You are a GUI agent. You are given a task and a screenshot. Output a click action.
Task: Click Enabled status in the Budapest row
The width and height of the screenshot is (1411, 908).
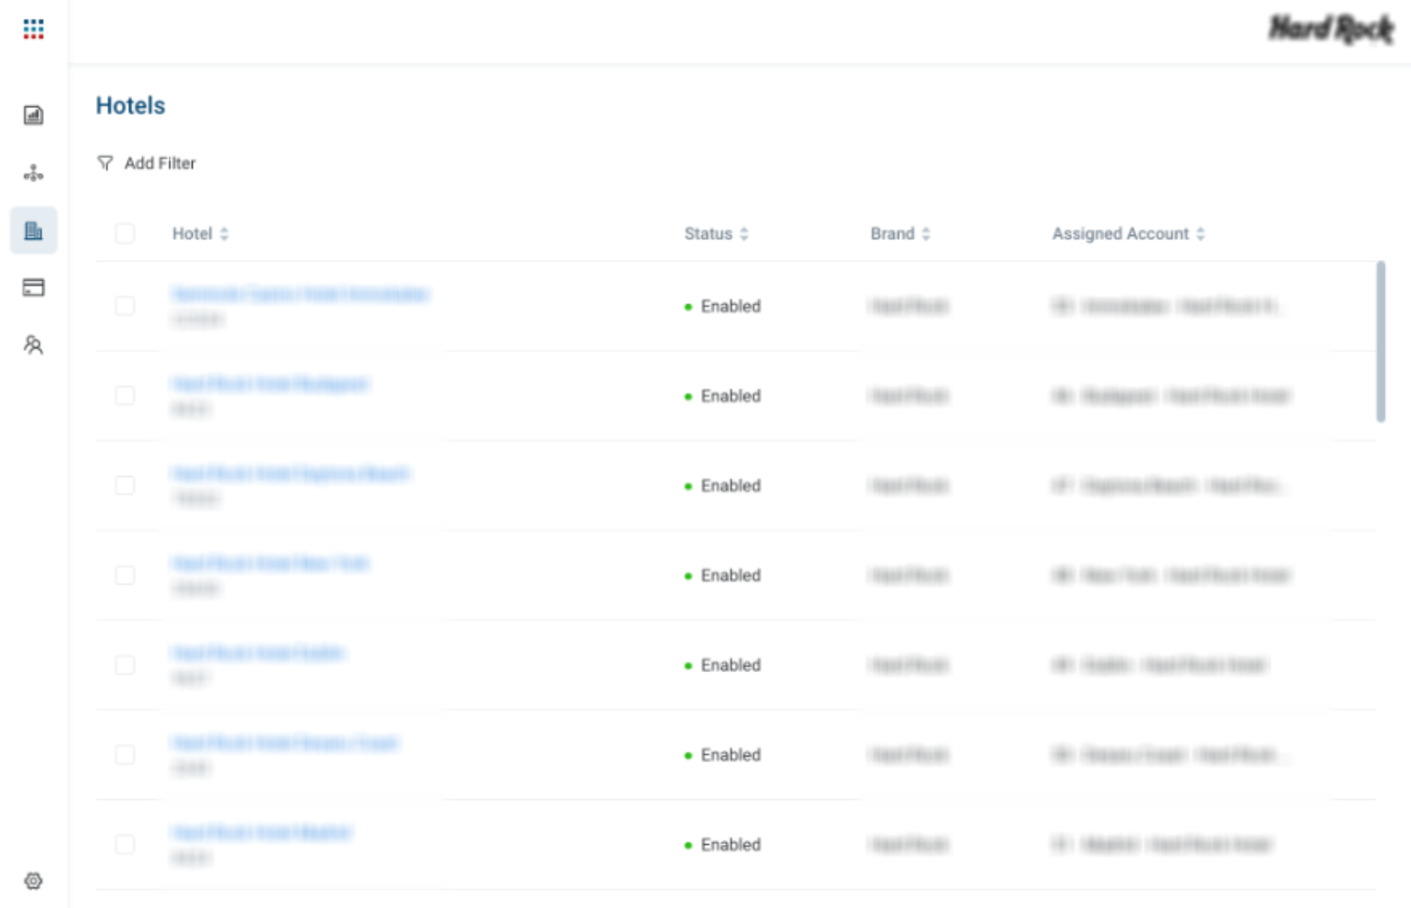click(723, 396)
